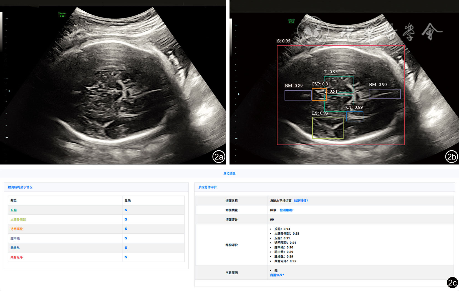
Task: Click 检测错误? link beside 标准 quality
Action: (x=286, y=210)
